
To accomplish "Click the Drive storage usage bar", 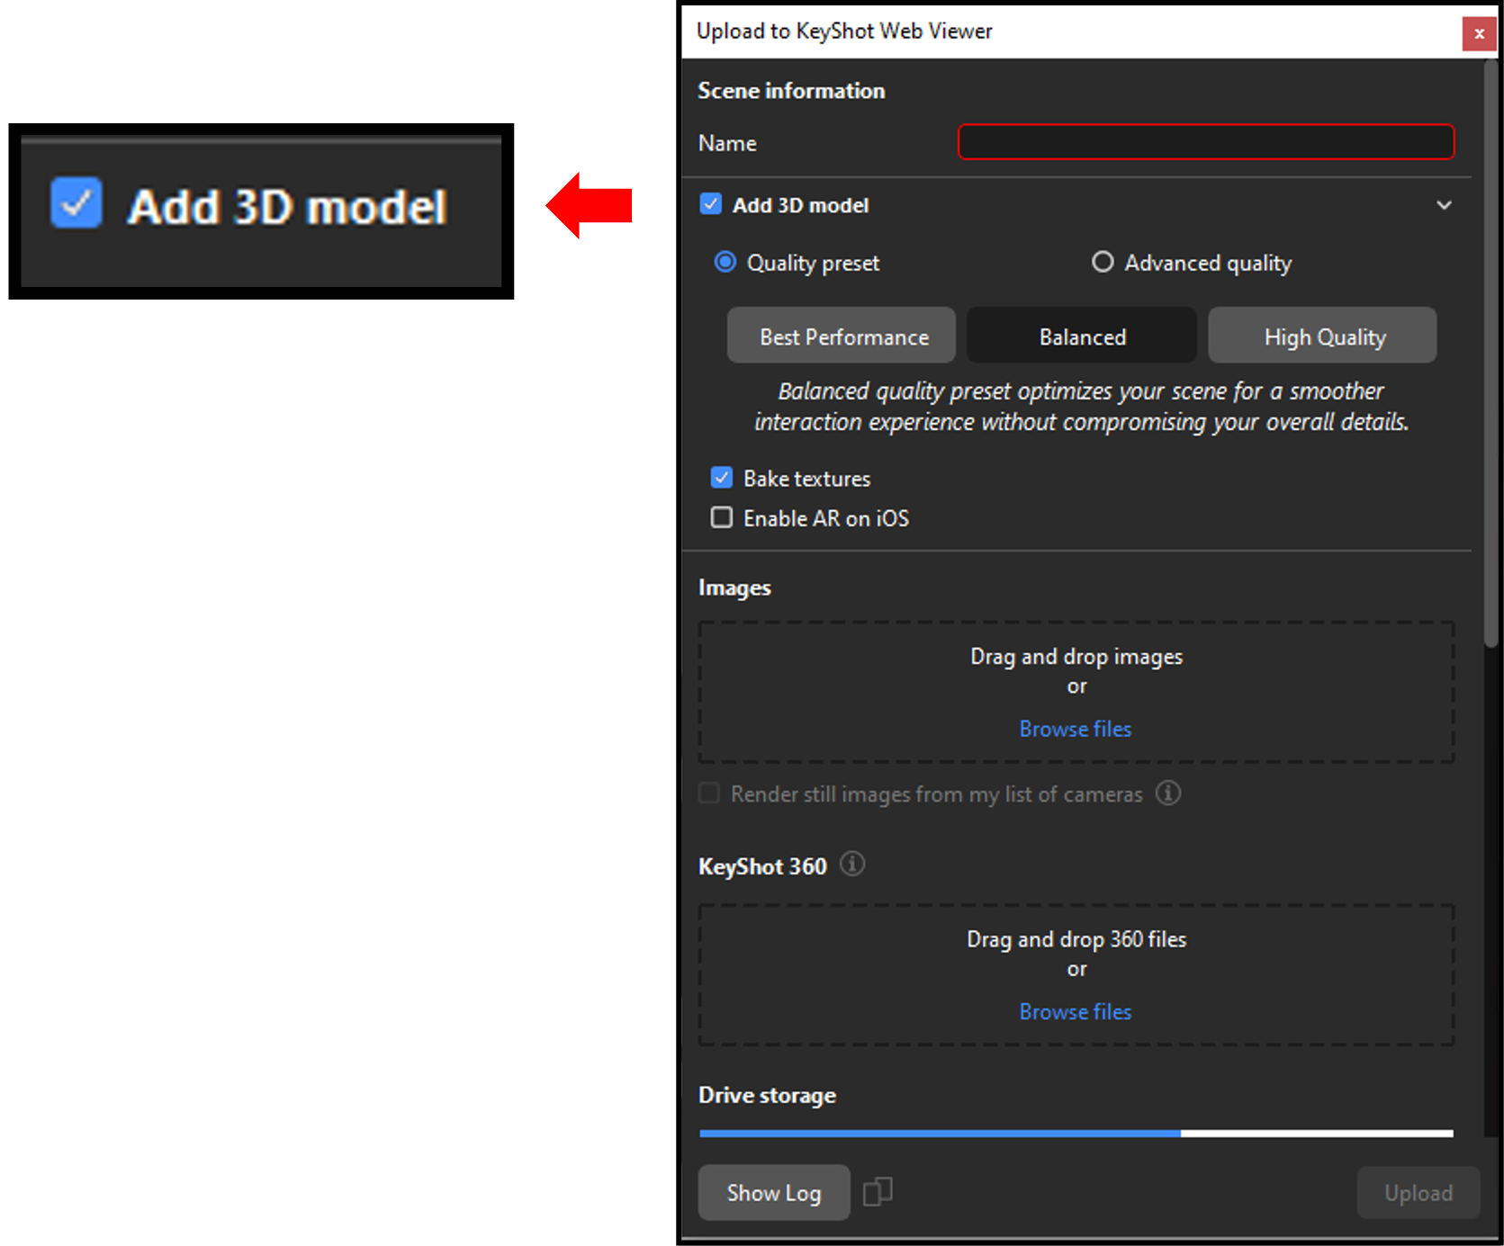I will coord(1076,1134).
